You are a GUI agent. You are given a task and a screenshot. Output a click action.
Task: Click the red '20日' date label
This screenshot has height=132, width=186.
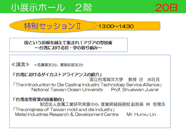[166, 7]
